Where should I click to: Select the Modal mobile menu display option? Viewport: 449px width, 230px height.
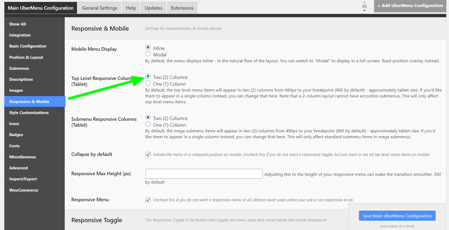[148, 54]
